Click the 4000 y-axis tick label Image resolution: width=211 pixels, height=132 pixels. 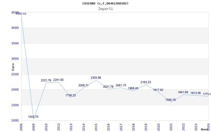click(15, 28)
